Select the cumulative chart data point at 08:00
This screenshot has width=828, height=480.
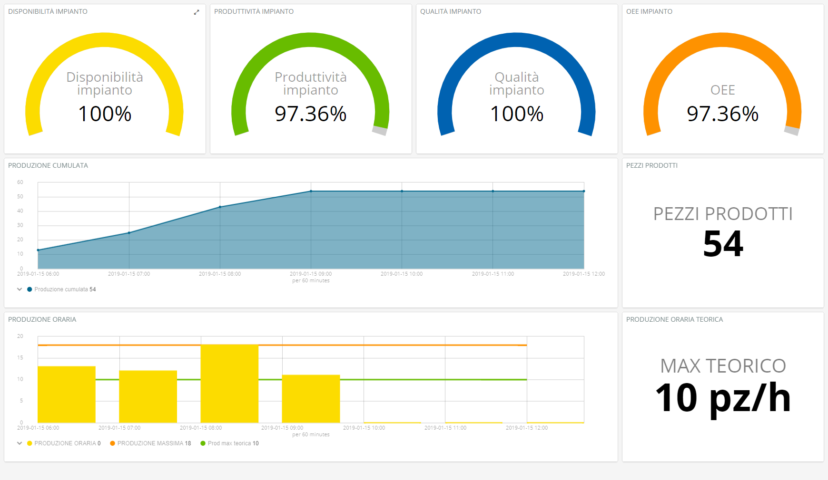pos(220,207)
